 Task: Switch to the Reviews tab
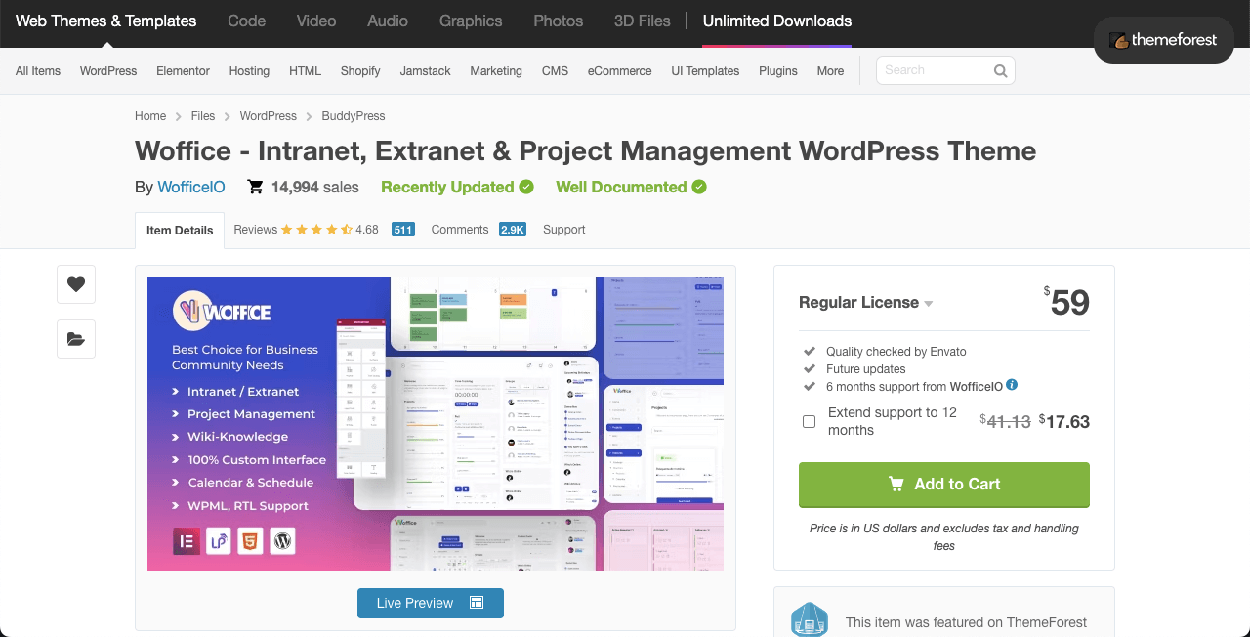256,230
